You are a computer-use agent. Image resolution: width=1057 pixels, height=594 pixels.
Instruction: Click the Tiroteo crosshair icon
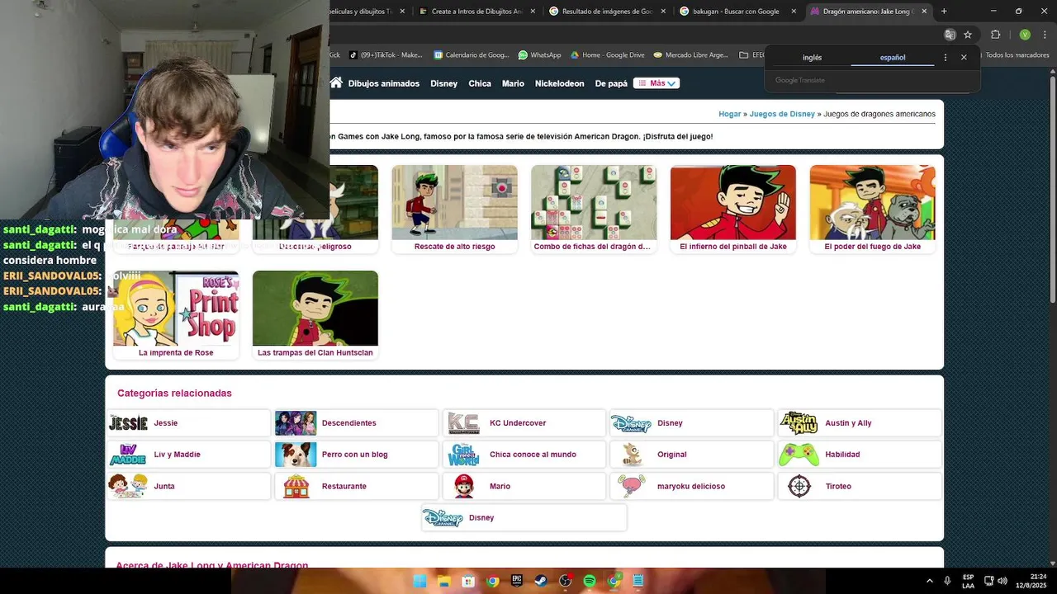pyautogui.click(x=799, y=487)
